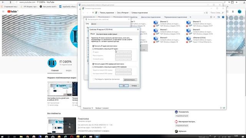246x138 pixels.
Task: Click 'Diagnose this connection' in the toolbar
Action: [x=151, y=17]
